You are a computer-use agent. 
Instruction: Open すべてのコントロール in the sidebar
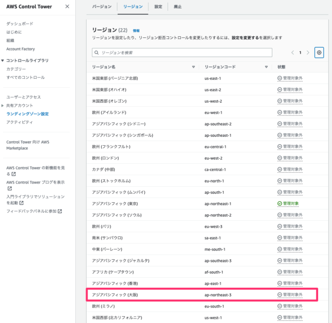coord(25,77)
